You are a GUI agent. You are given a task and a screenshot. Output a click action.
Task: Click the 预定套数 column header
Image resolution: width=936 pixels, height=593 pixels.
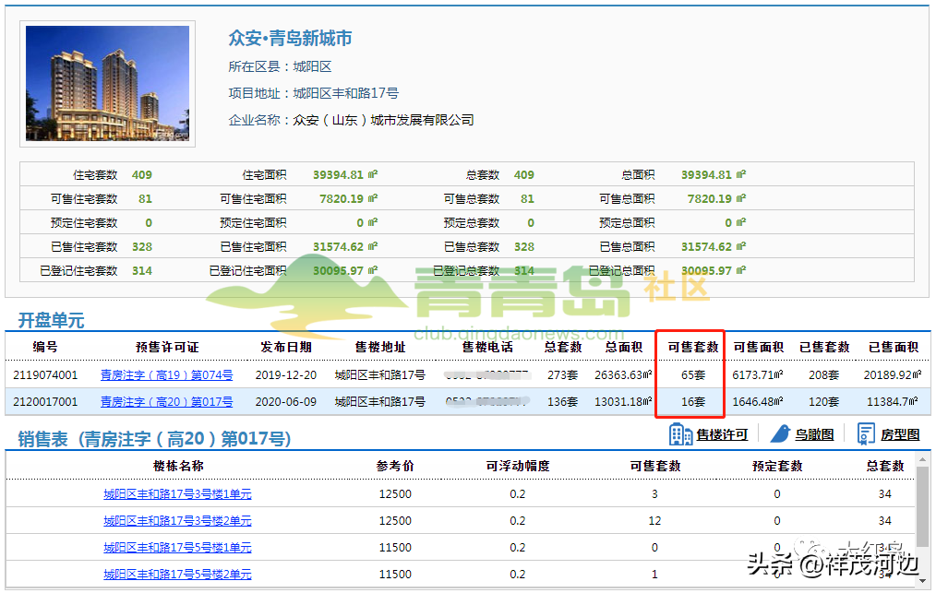(x=777, y=467)
